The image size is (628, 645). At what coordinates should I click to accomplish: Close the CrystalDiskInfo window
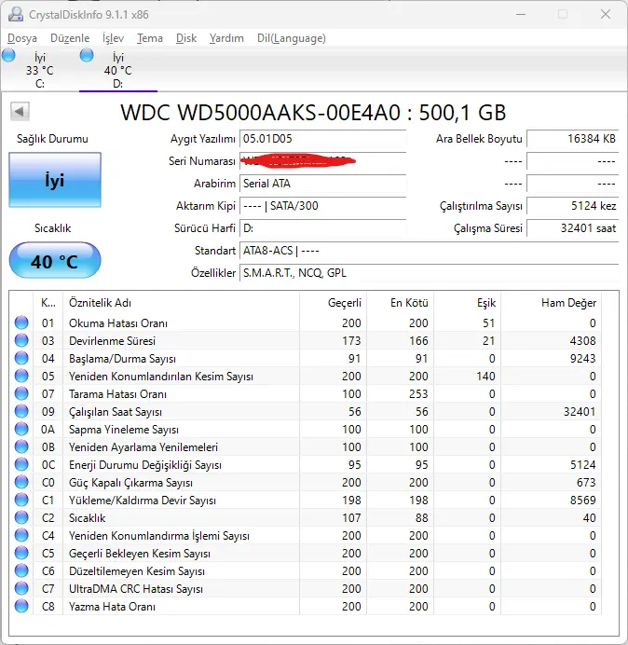pos(606,14)
